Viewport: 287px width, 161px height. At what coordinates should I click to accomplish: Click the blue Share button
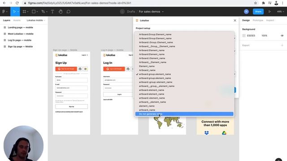tap(258, 12)
